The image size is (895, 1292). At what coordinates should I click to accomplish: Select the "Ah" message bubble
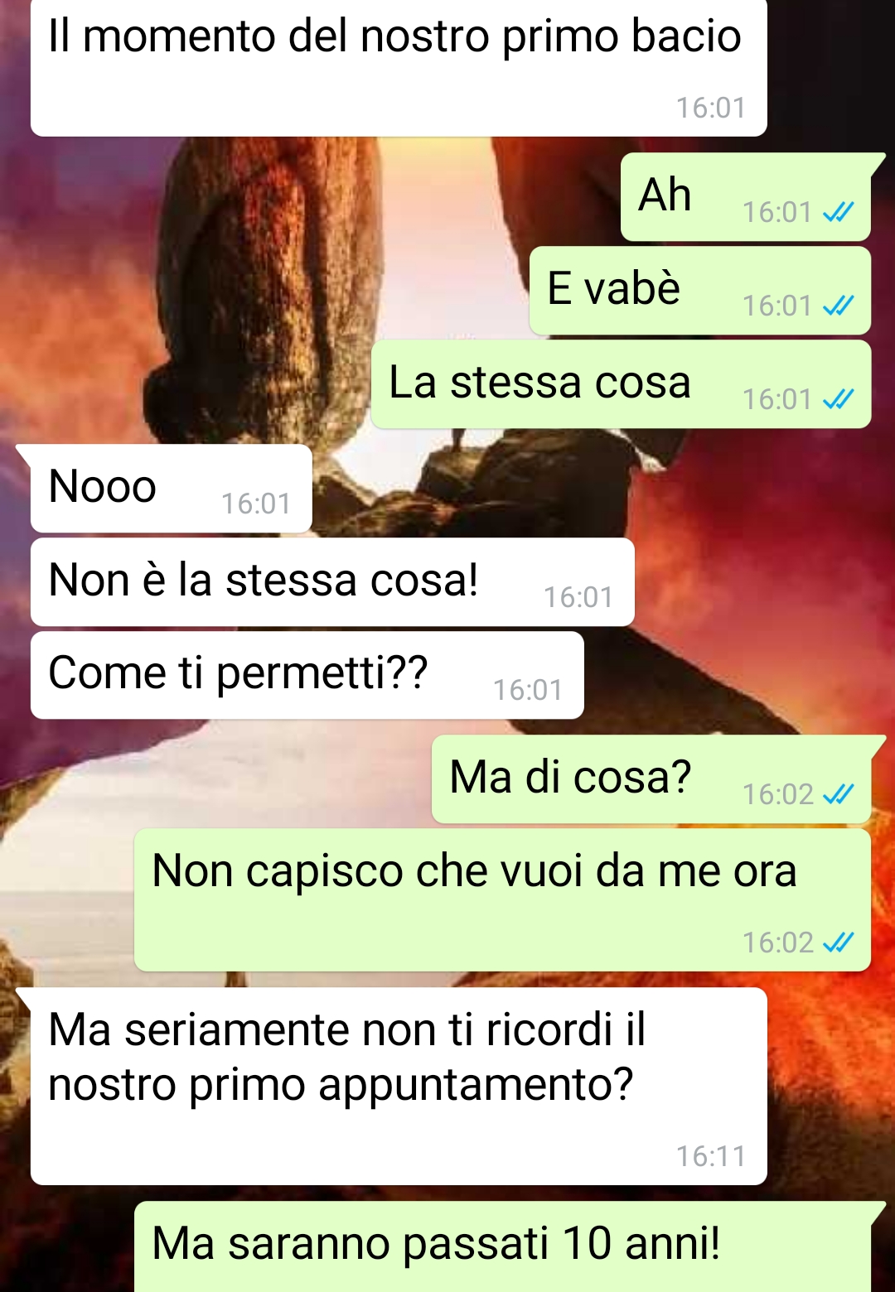tap(746, 197)
